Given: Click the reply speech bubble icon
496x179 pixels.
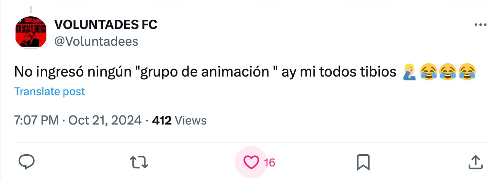Looking at the screenshot, I should 27,162.
